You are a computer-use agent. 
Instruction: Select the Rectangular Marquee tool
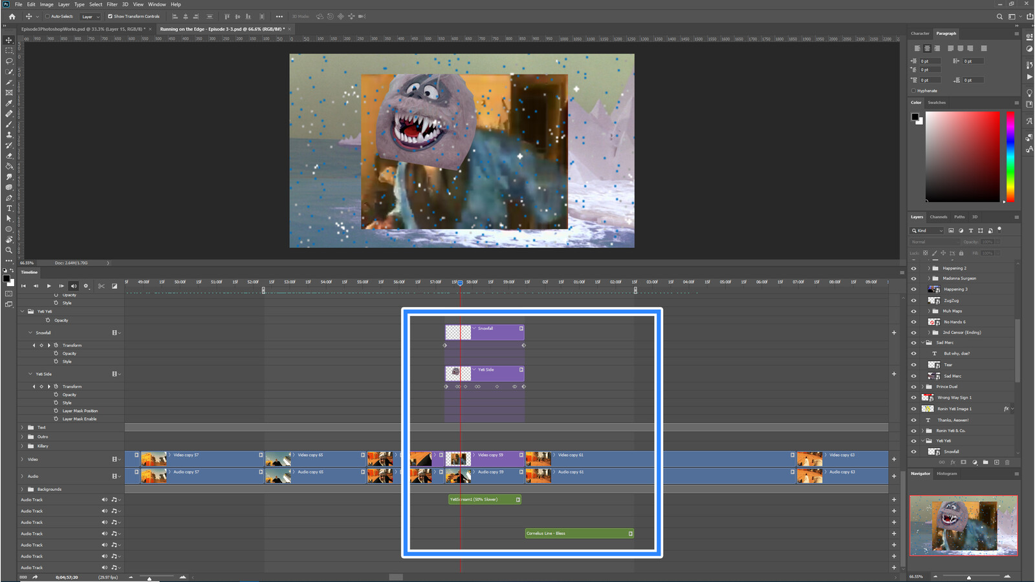9,50
